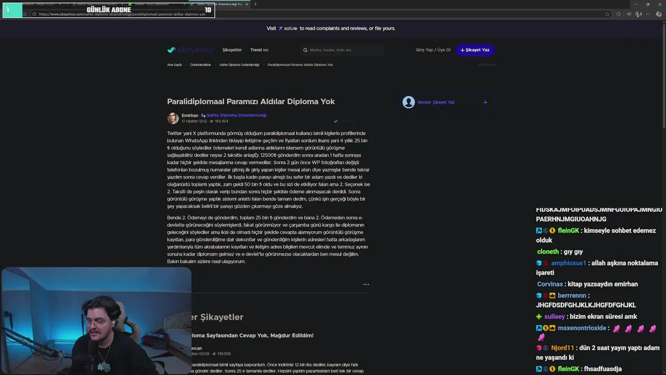Click chat username sulleey

(x=555, y=317)
